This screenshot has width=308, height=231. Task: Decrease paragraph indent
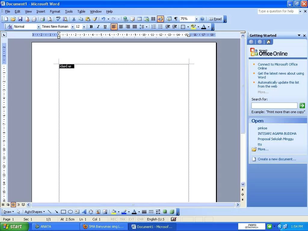point(168,27)
